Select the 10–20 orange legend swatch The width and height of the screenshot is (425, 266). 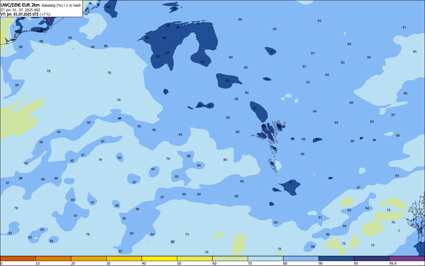(53, 258)
